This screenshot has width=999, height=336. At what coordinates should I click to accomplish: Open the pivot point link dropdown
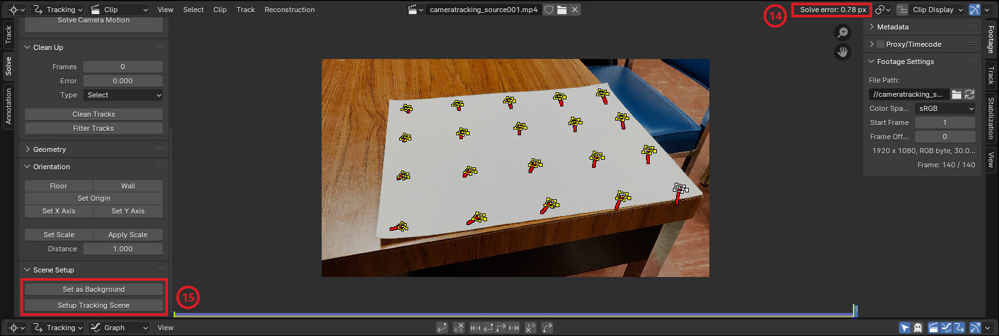point(883,10)
